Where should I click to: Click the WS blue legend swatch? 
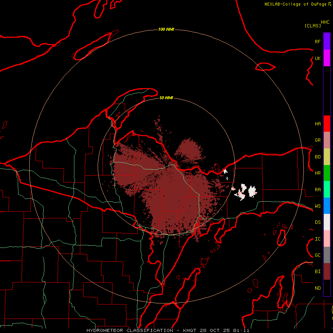(327, 206)
